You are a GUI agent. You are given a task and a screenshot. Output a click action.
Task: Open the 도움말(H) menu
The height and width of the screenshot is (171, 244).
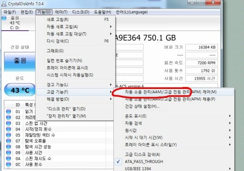click(103, 12)
